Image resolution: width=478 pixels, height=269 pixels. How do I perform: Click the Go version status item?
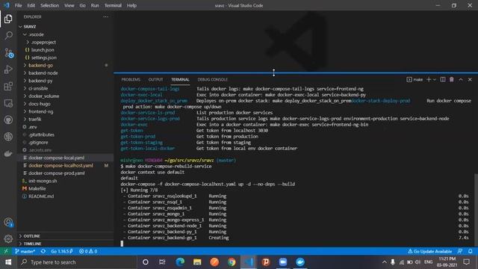pos(61,251)
